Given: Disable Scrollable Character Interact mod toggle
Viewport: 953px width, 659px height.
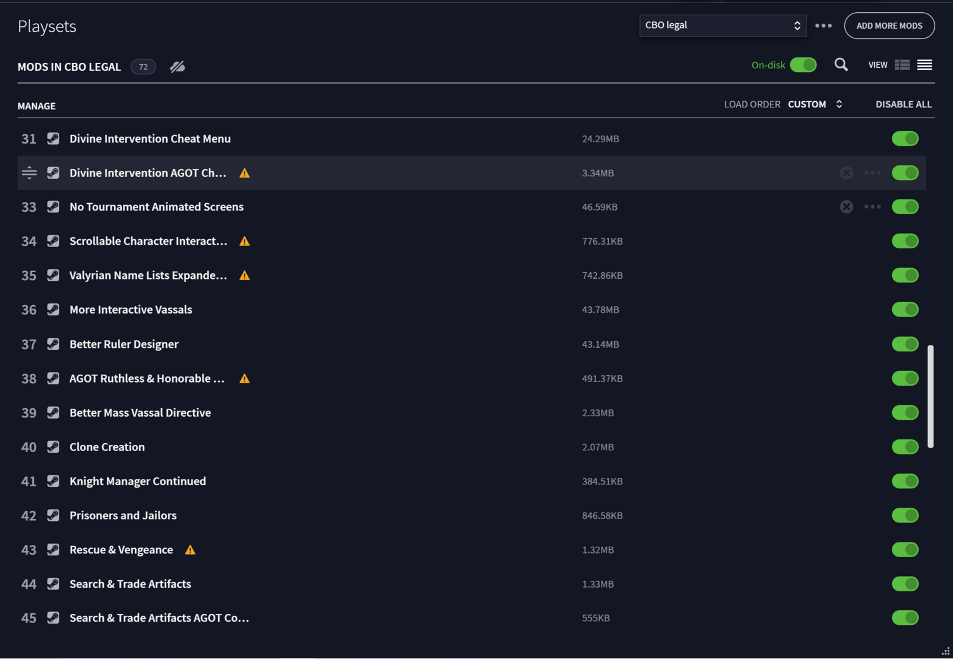Looking at the screenshot, I should point(905,241).
